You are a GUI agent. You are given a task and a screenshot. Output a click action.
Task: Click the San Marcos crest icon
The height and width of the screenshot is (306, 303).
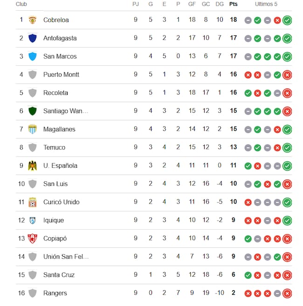click(32, 56)
